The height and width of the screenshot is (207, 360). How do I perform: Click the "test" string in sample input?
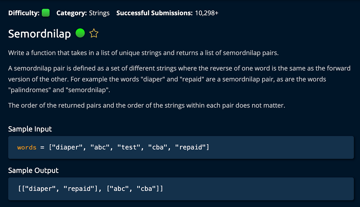[x=129, y=147]
